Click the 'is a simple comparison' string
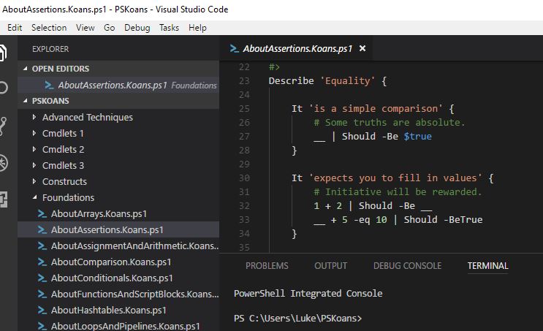Screen dimensions: 543x331 point(376,109)
